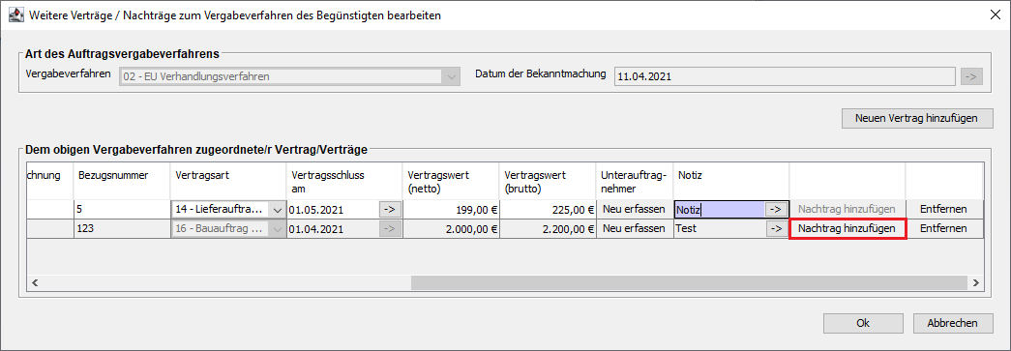This screenshot has width=1011, height=351.
Task: Click the Notiz column header
Action: [731, 181]
